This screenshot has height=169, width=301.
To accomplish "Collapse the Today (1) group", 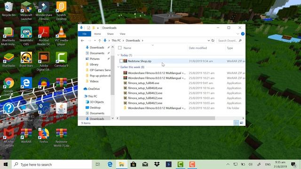I will point(119,55).
